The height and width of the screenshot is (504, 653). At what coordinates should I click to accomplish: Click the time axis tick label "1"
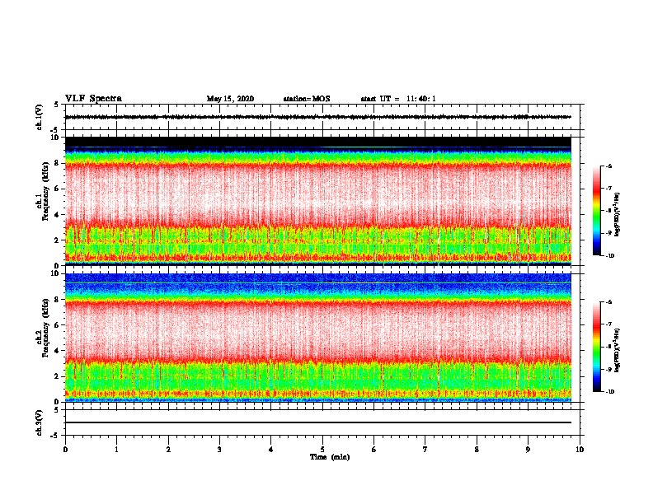(x=116, y=450)
